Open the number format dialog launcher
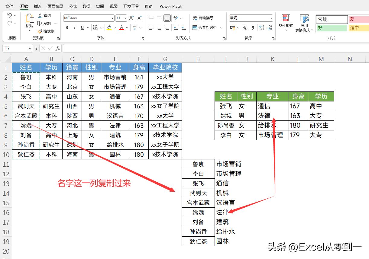 (x=273, y=39)
